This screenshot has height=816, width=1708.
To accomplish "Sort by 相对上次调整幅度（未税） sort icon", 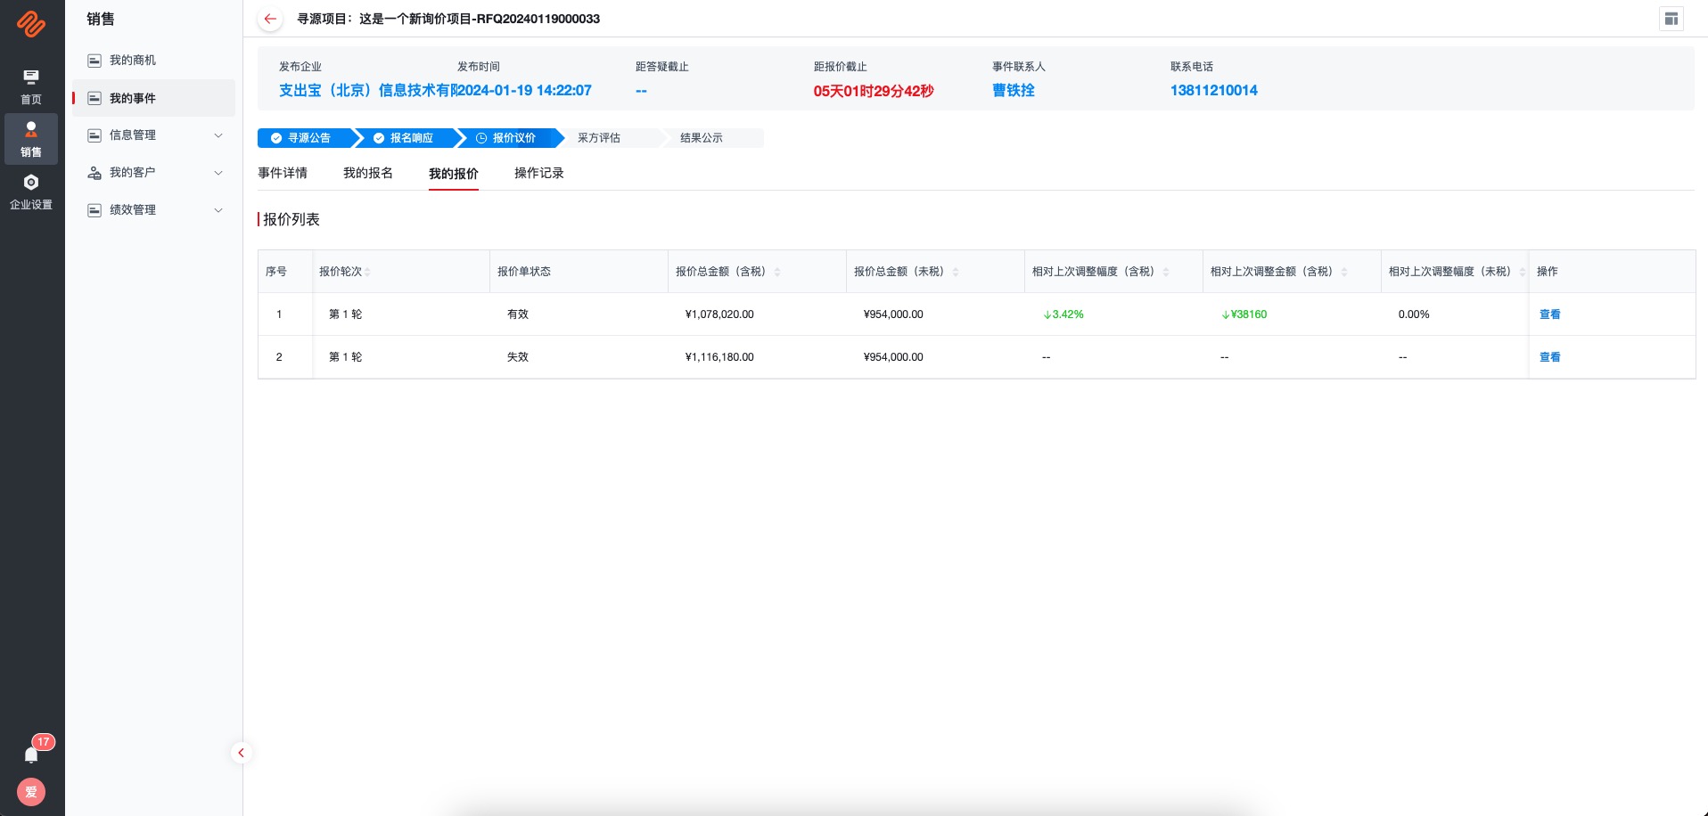I will click(1523, 272).
